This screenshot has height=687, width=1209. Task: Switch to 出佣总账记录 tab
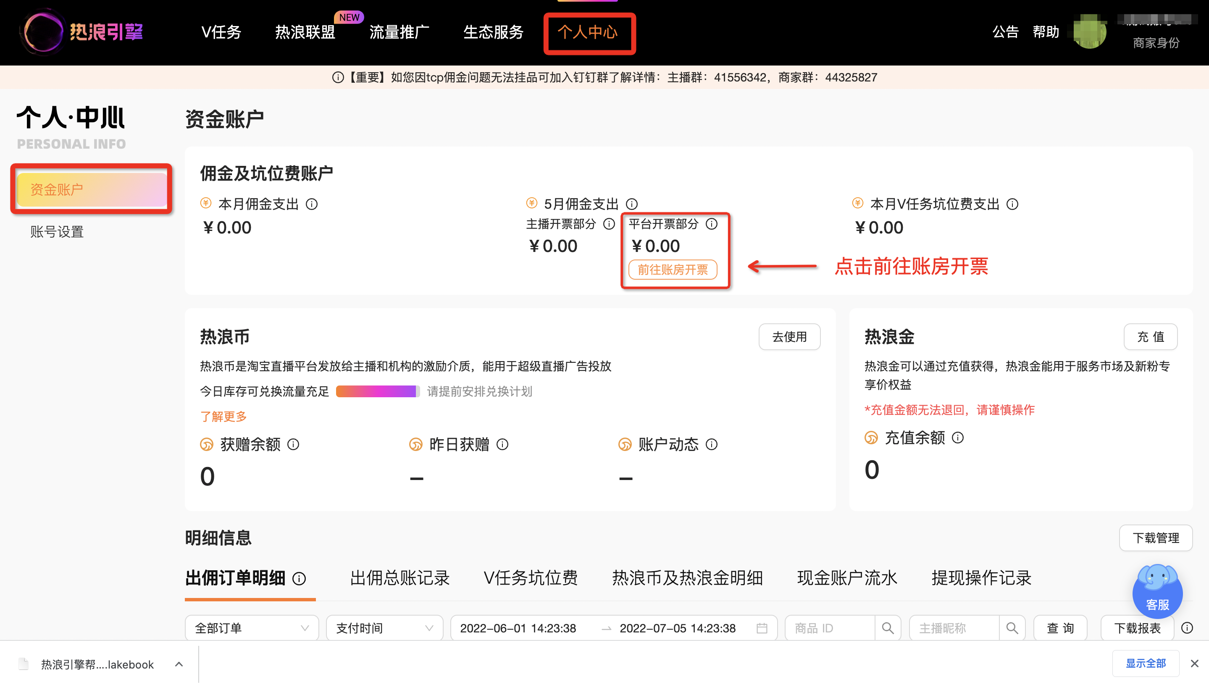(x=399, y=579)
